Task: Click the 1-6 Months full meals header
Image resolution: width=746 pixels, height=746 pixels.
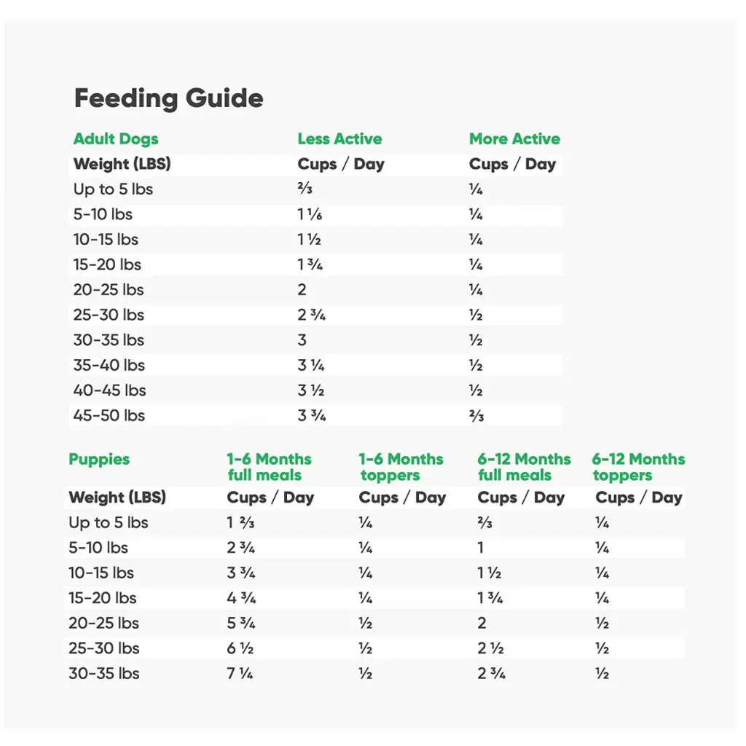Action: (x=268, y=467)
